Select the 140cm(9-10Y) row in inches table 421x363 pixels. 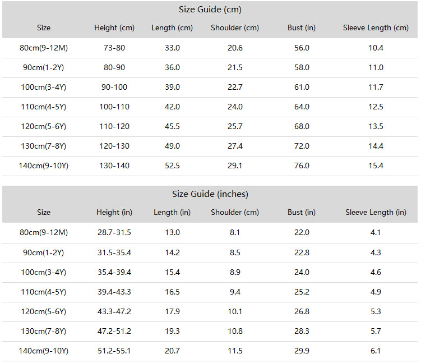pos(210,351)
